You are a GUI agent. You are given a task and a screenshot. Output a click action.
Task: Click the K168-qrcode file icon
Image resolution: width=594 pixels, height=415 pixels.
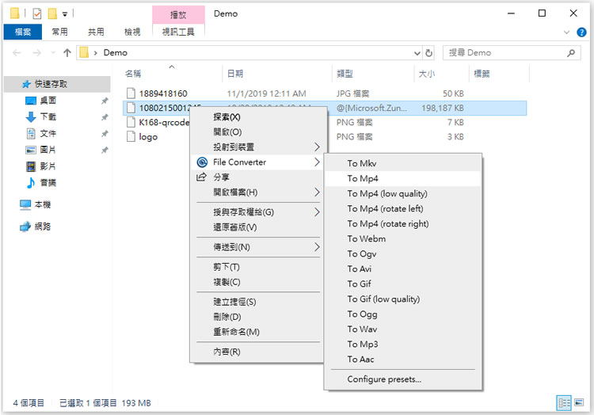(131, 122)
